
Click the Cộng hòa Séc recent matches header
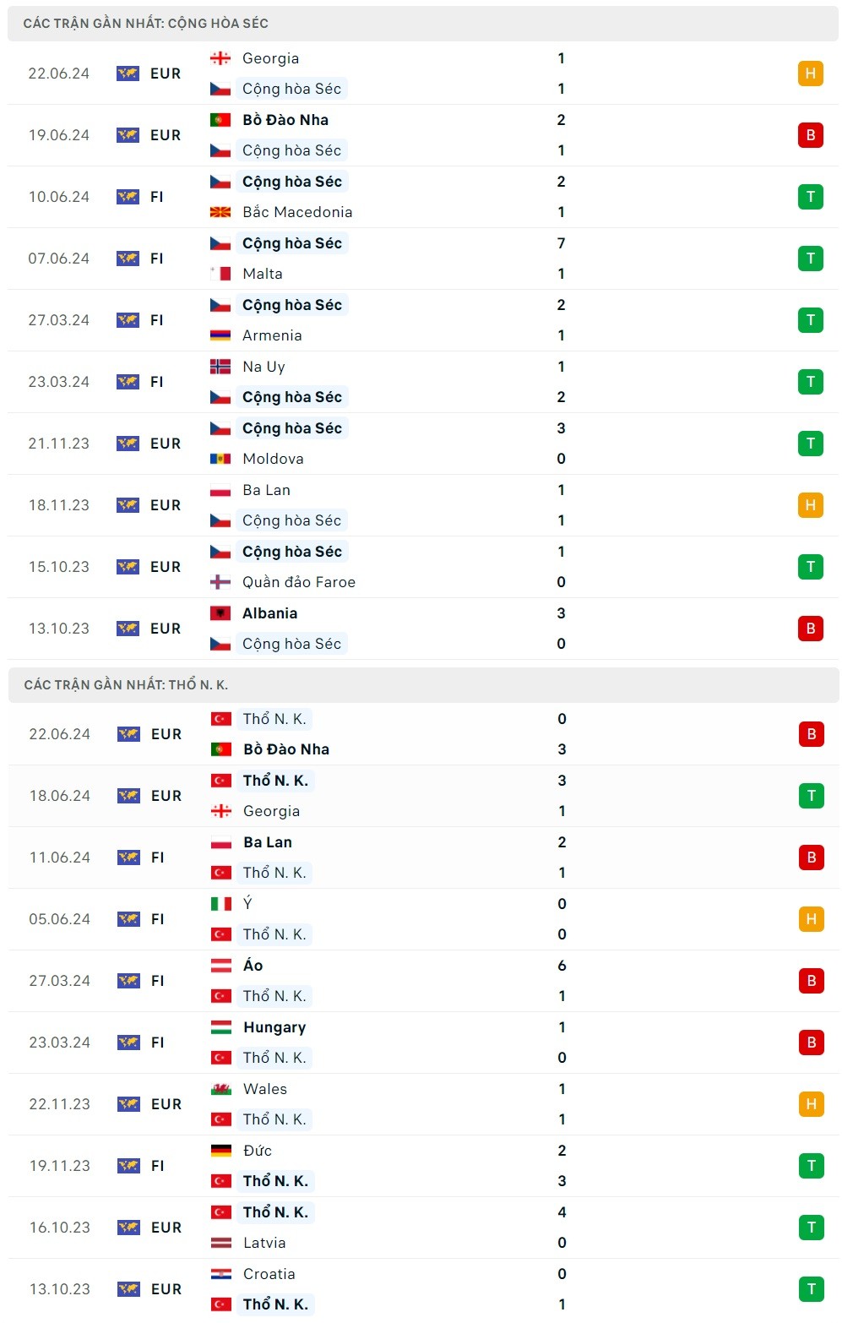coord(146,24)
